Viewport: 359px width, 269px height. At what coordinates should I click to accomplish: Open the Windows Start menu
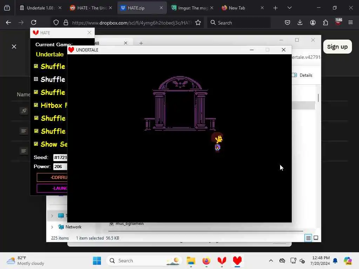coord(97,261)
